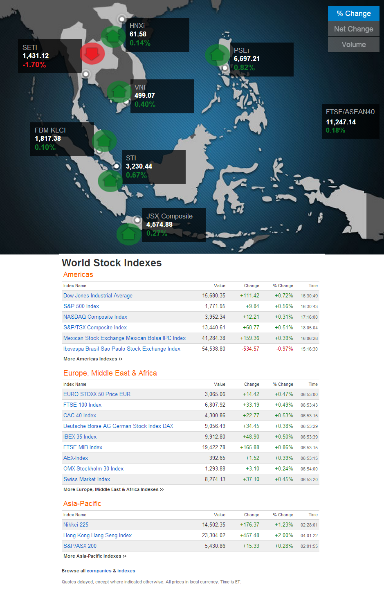
Task: Open EURO STOXX 50 Price EUR link
Action: pos(97,394)
